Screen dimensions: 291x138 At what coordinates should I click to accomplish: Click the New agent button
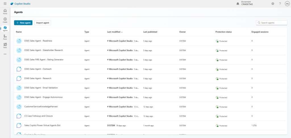pyautogui.click(x=23, y=23)
